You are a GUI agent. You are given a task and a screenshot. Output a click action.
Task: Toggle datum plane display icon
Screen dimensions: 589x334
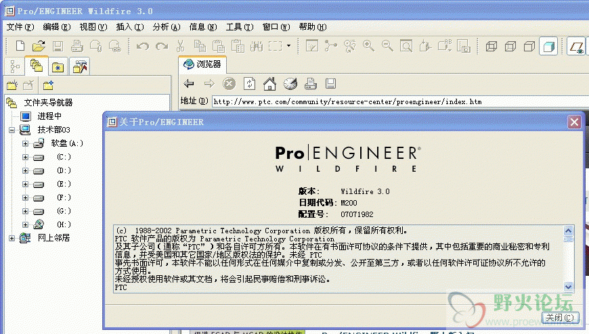[x=577, y=47]
